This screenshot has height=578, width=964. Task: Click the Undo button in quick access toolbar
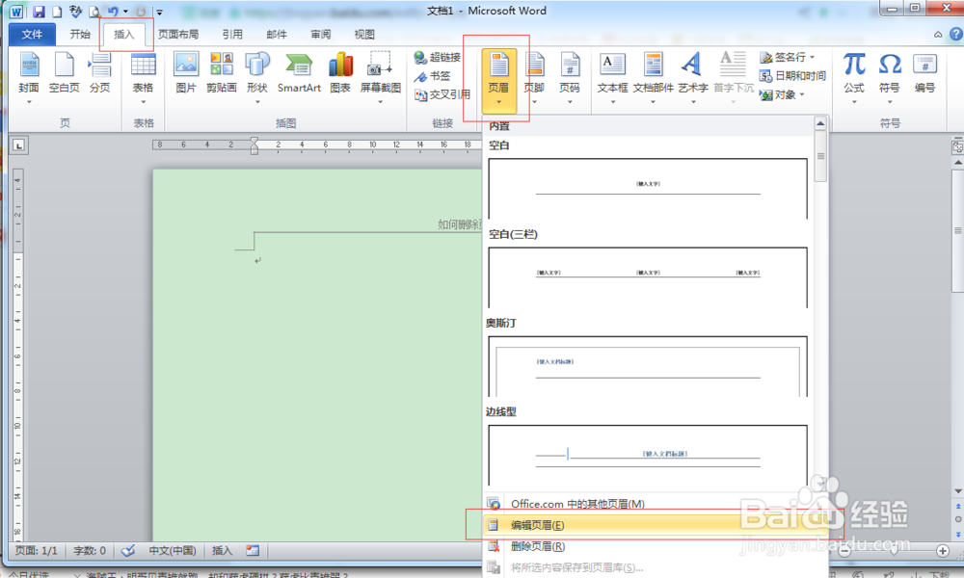click(113, 11)
